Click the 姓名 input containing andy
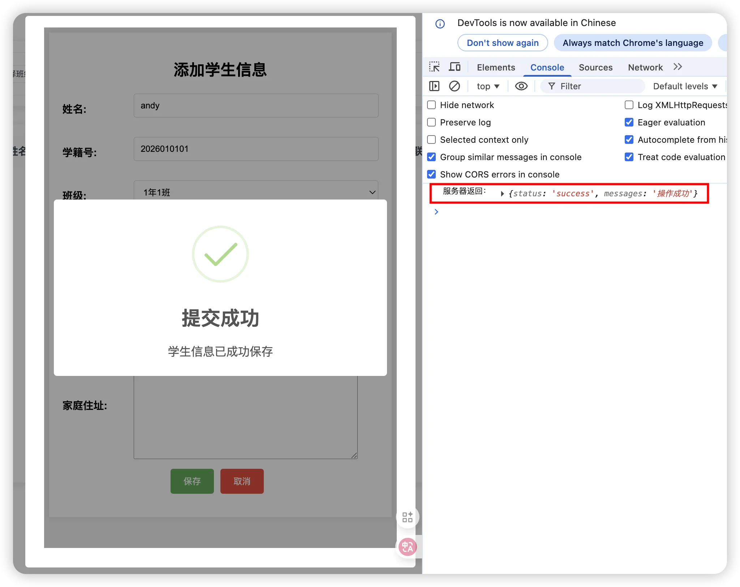The width and height of the screenshot is (740, 587). 256,106
